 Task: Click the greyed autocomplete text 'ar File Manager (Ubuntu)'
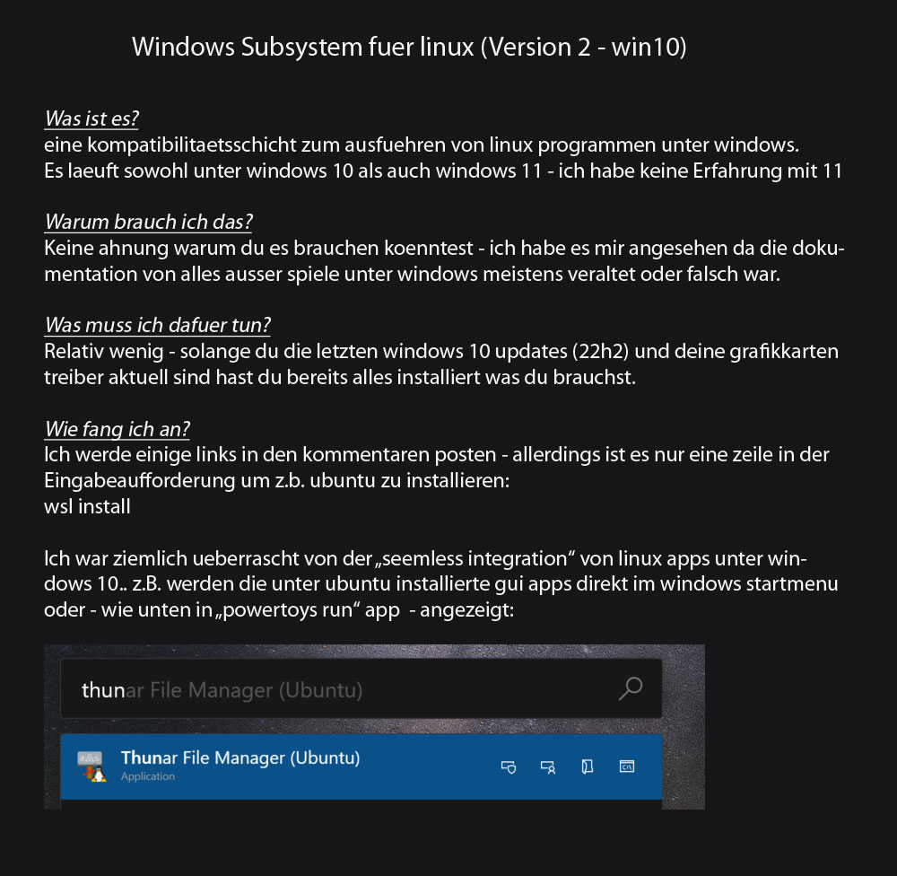click(244, 690)
